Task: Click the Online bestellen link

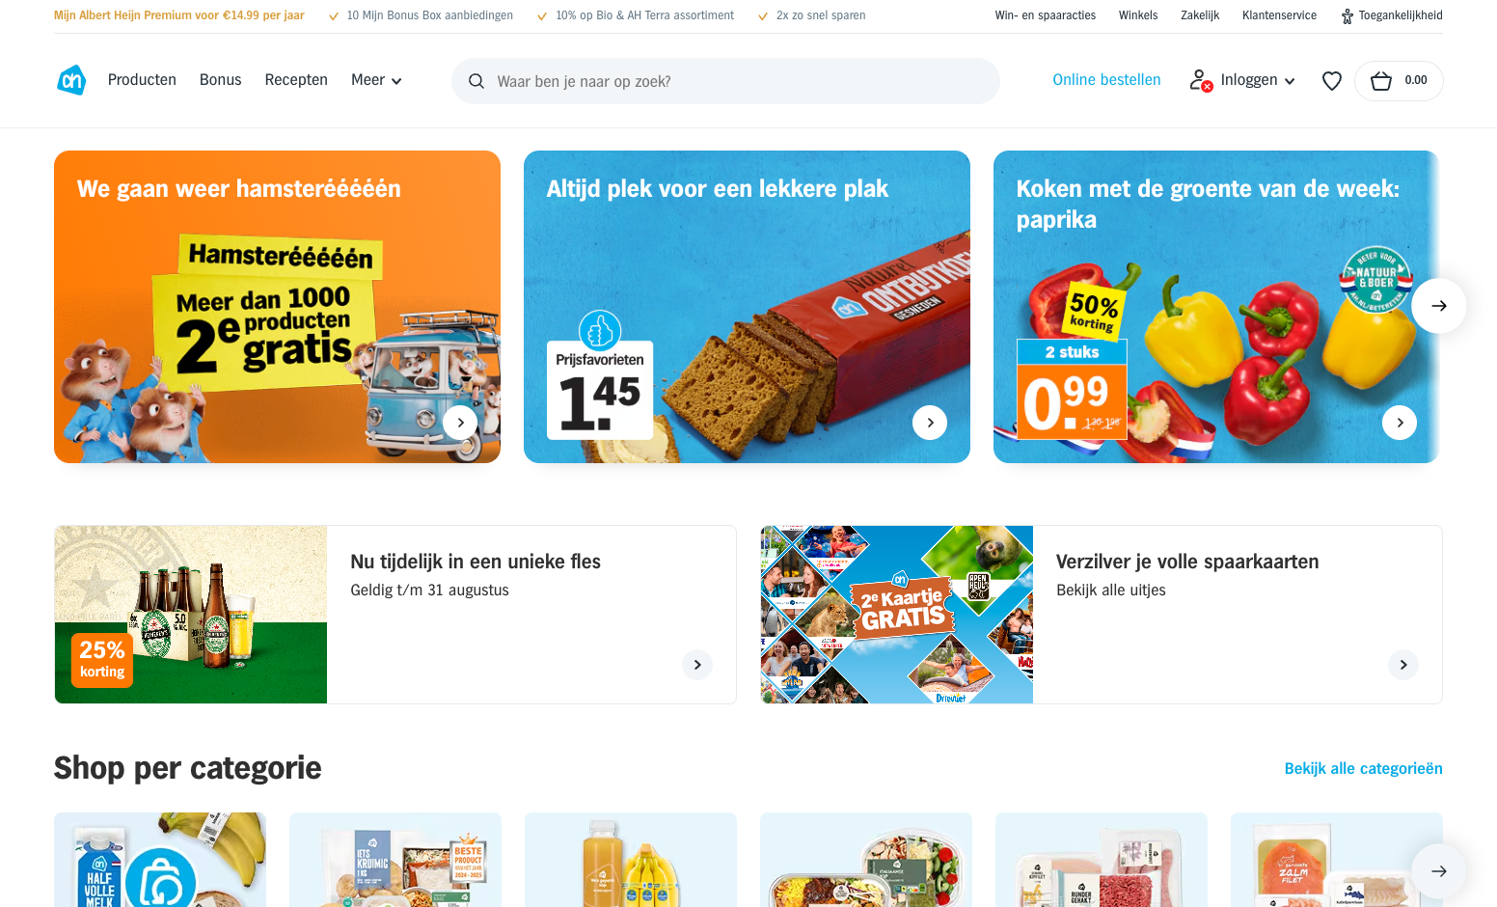Action: point(1106,80)
